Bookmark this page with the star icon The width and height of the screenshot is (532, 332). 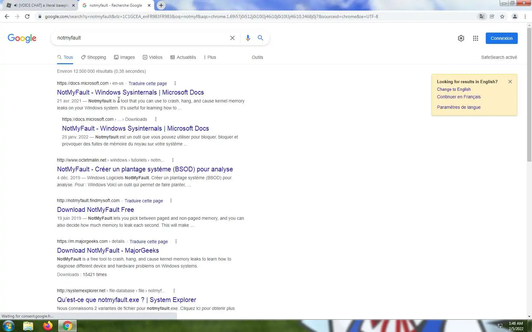pos(502,16)
